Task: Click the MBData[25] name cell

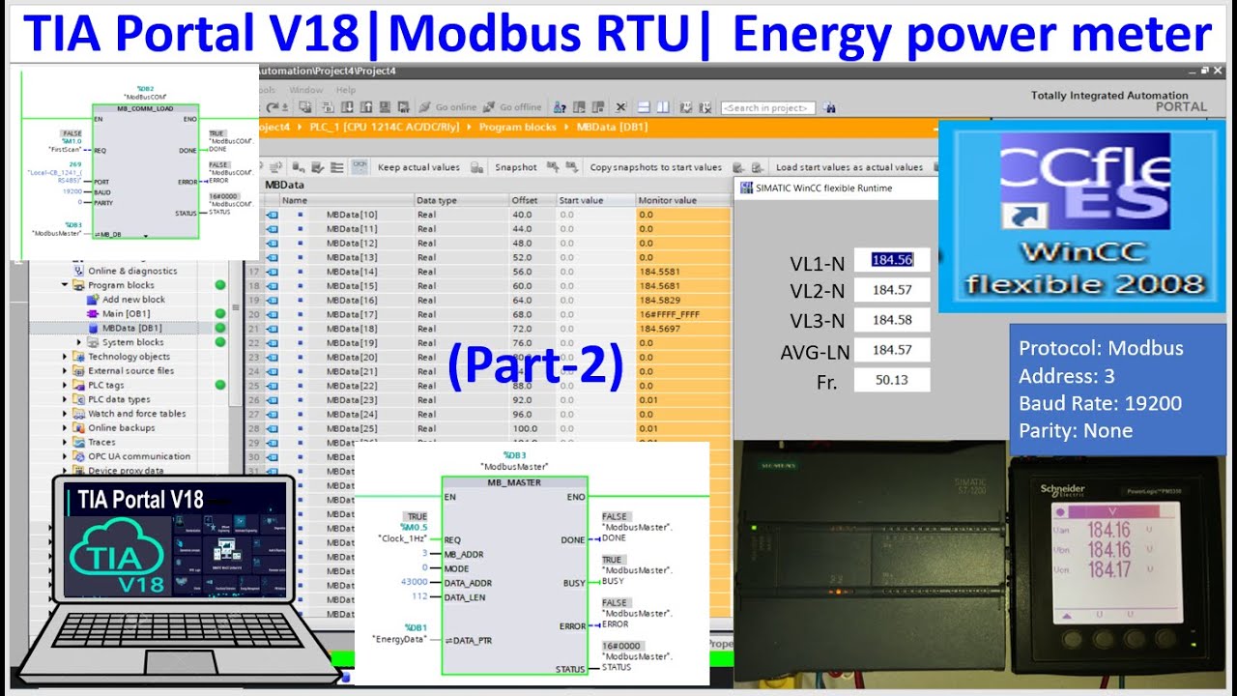Action: tap(352, 428)
